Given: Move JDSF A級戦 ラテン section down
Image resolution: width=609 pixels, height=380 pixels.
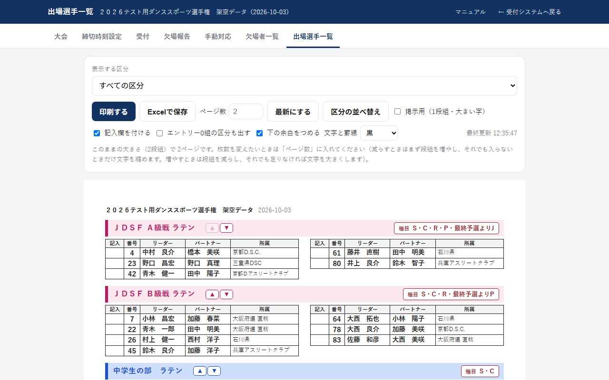Looking at the screenshot, I should point(226,228).
